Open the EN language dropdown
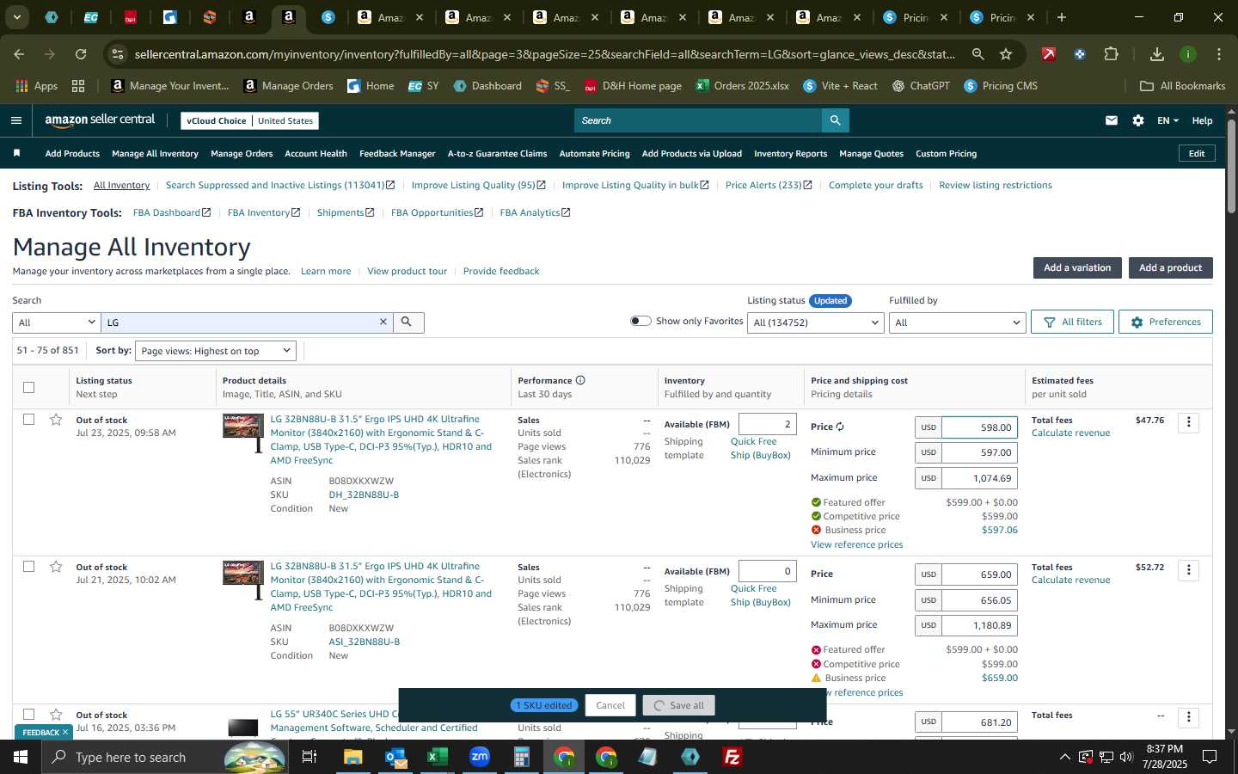The height and width of the screenshot is (774, 1238). pos(1168,120)
